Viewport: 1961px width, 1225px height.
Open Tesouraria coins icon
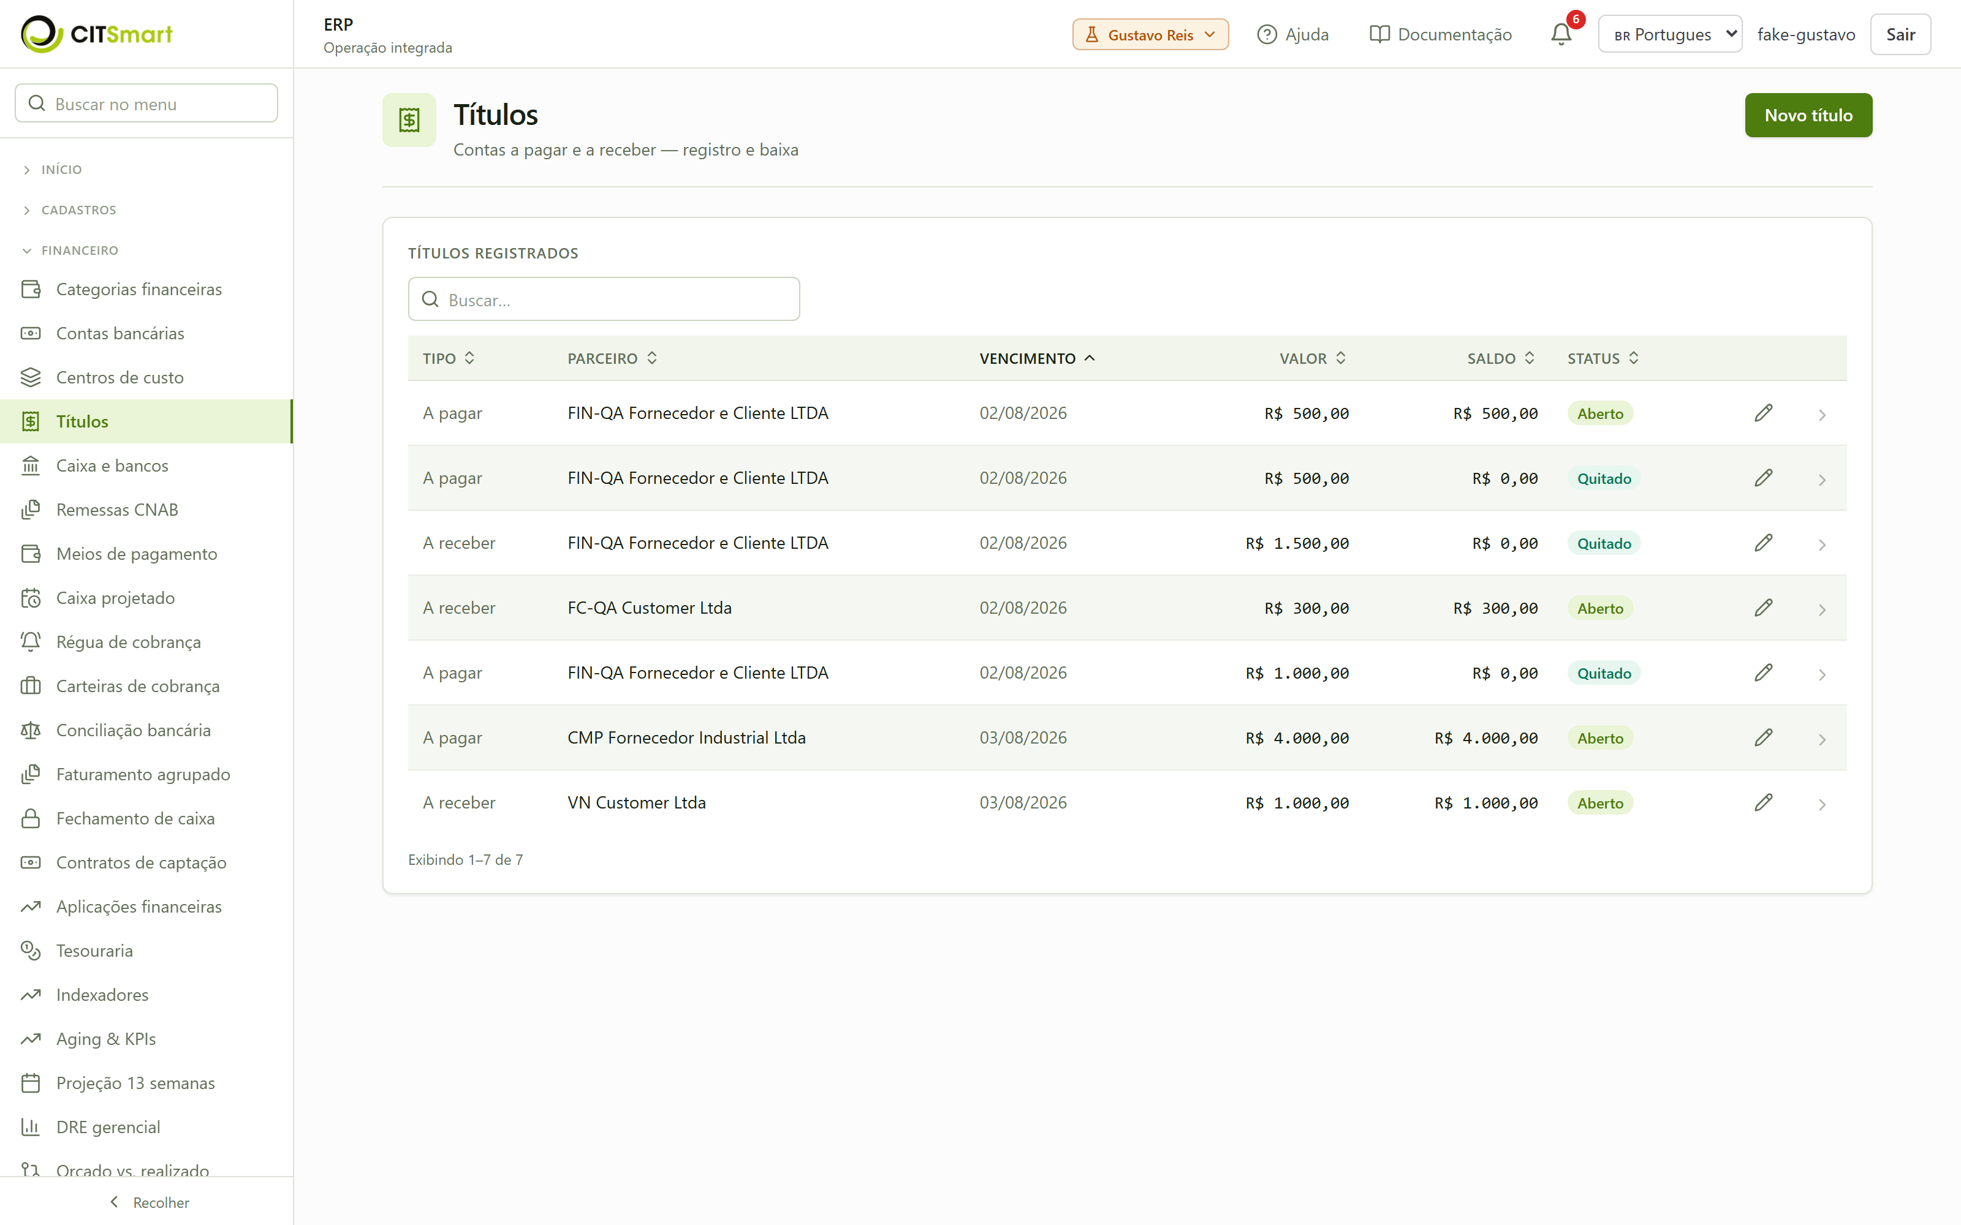click(x=31, y=951)
